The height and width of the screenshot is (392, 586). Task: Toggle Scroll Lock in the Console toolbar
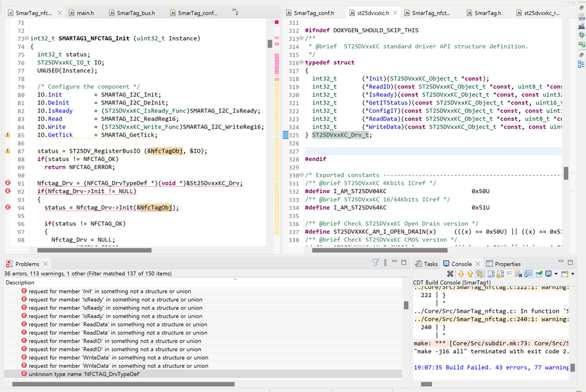coord(500,274)
